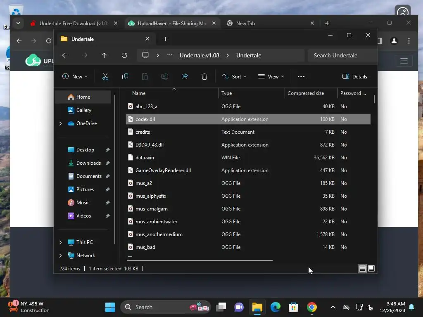The image size is (423, 317).
Task: Open Chrome tab search dropdown arrow
Action: [x=18, y=23]
